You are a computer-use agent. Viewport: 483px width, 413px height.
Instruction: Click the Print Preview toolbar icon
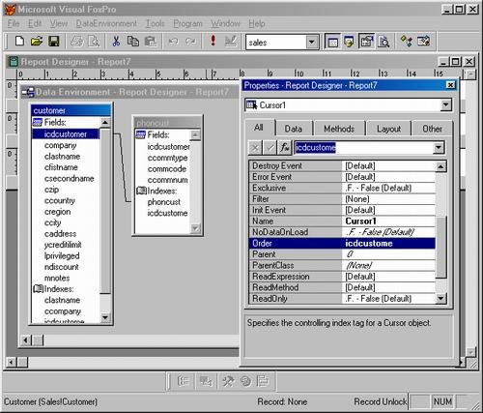click(94, 42)
